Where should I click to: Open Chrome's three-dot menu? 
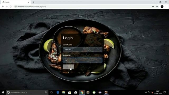coord(166,7)
